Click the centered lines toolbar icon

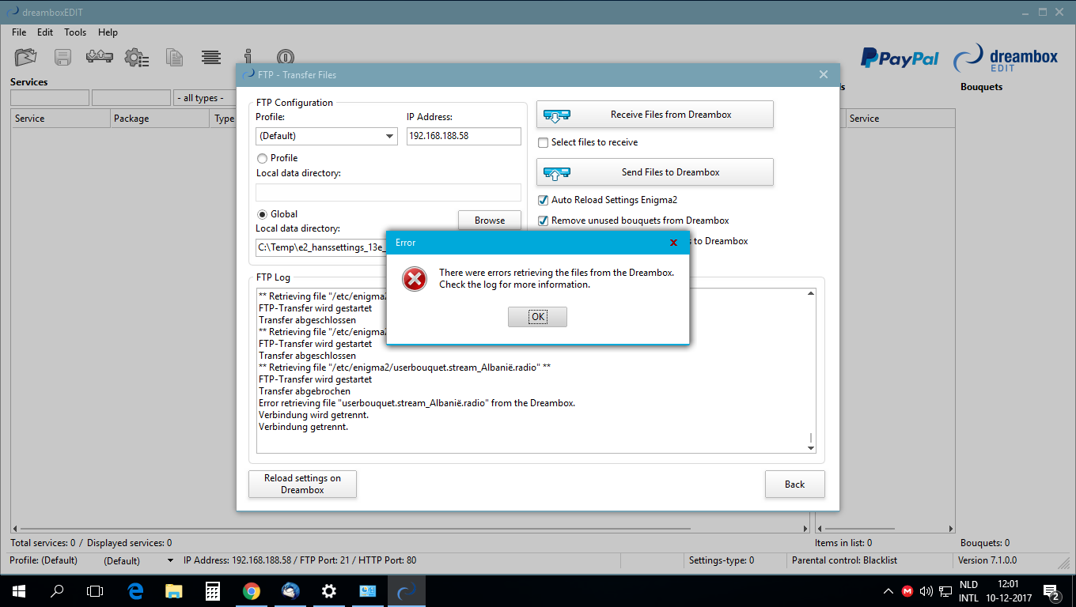tap(210, 58)
